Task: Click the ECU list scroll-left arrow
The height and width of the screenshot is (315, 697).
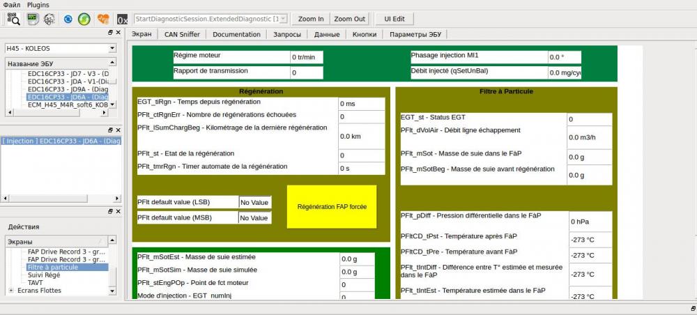Action: [x=9, y=113]
